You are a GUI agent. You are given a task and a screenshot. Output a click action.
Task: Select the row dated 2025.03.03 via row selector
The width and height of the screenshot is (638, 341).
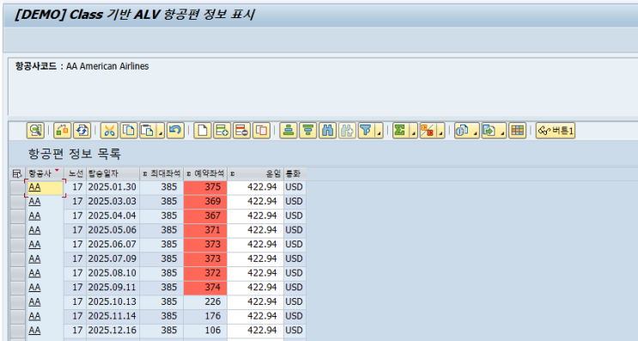coord(17,202)
